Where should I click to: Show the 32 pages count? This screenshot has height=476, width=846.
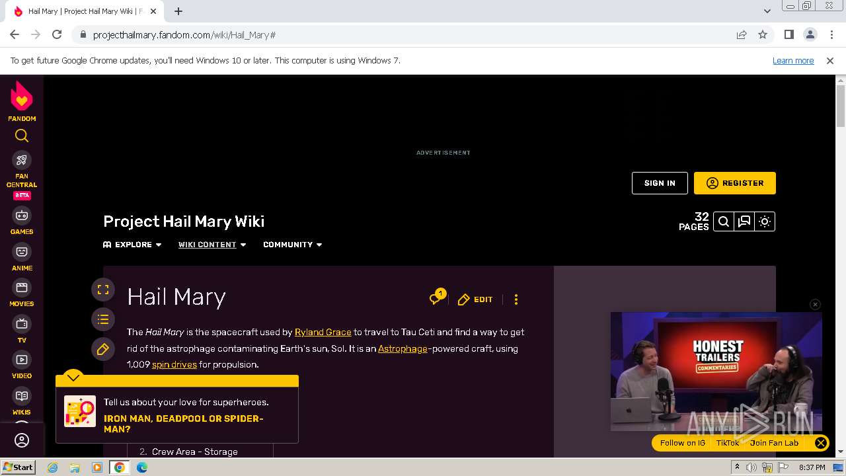click(694, 221)
